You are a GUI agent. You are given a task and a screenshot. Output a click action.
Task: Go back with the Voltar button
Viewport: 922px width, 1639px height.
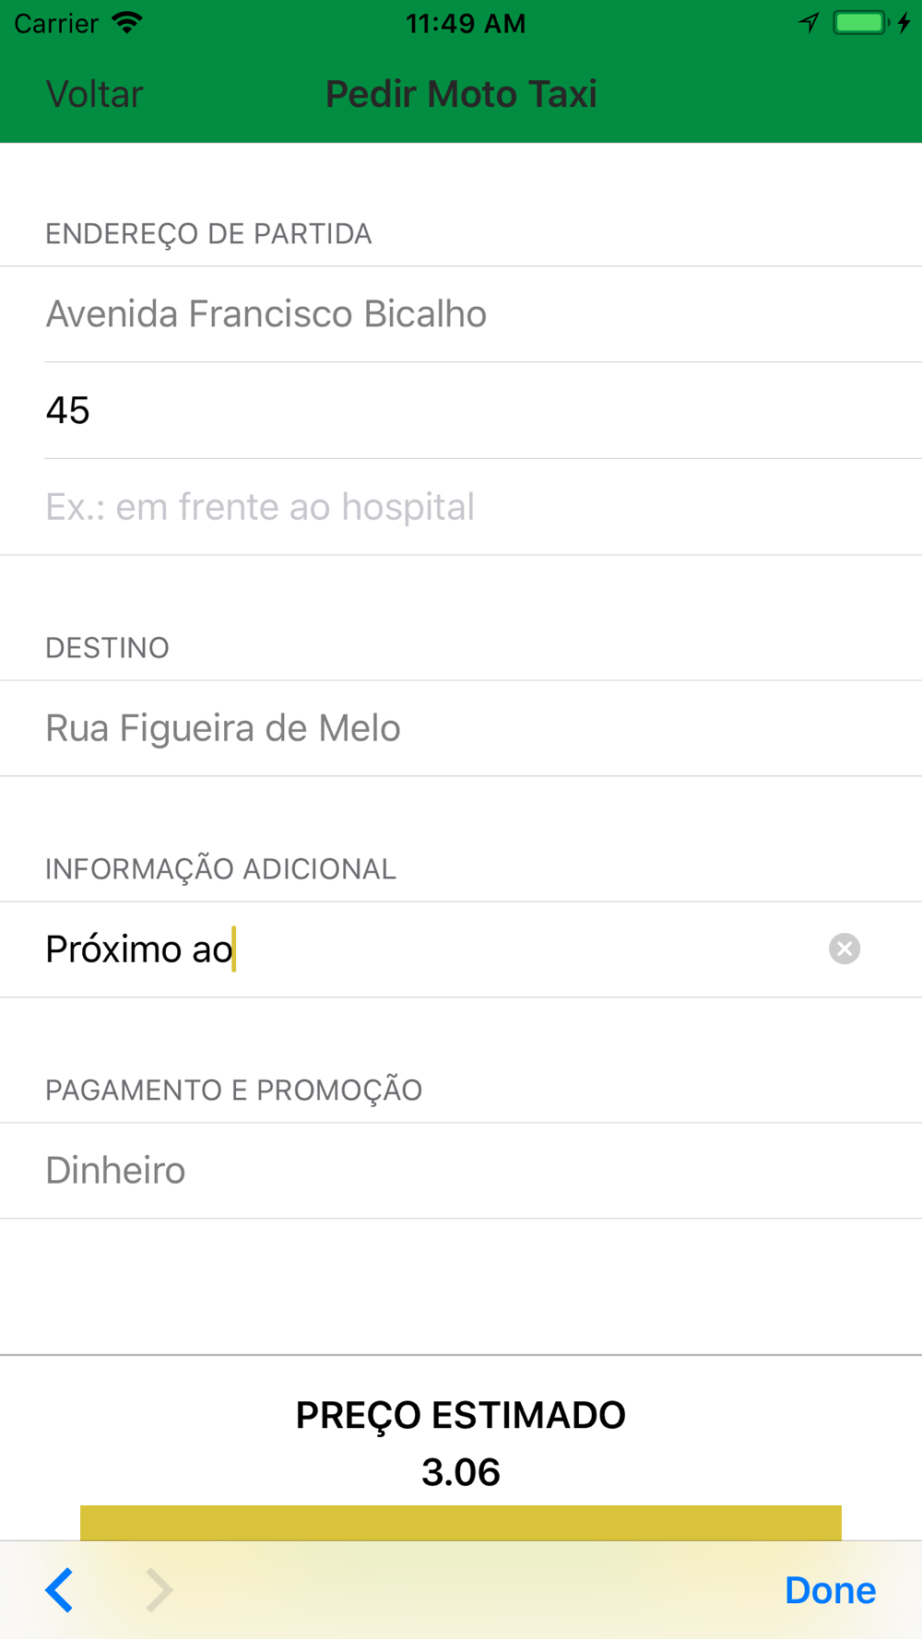pos(94,94)
